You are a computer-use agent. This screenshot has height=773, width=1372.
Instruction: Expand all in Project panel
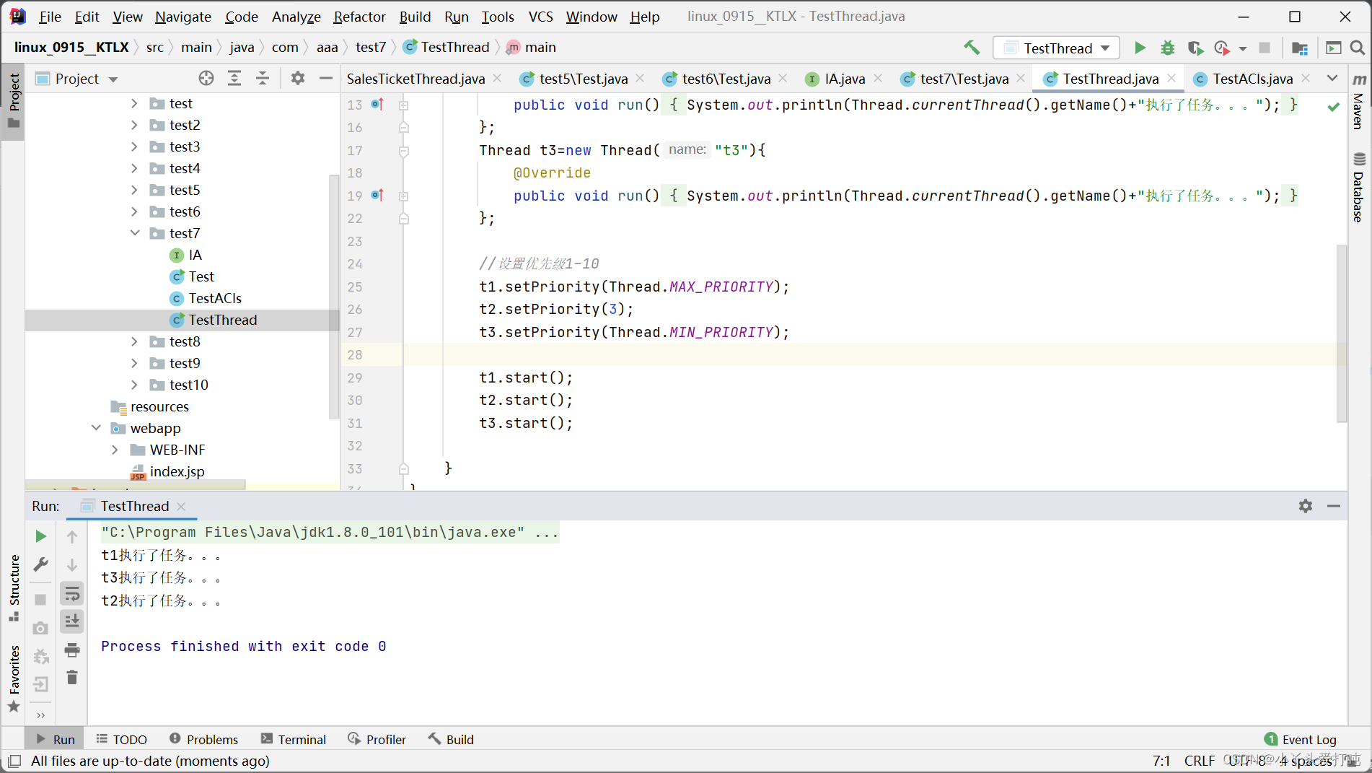pos(234,78)
